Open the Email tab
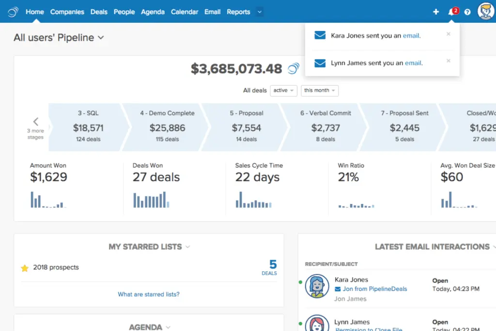The height and width of the screenshot is (331, 496). click(212, 12)
